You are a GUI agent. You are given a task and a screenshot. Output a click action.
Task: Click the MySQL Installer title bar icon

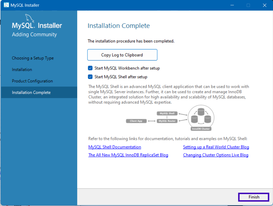6,5
